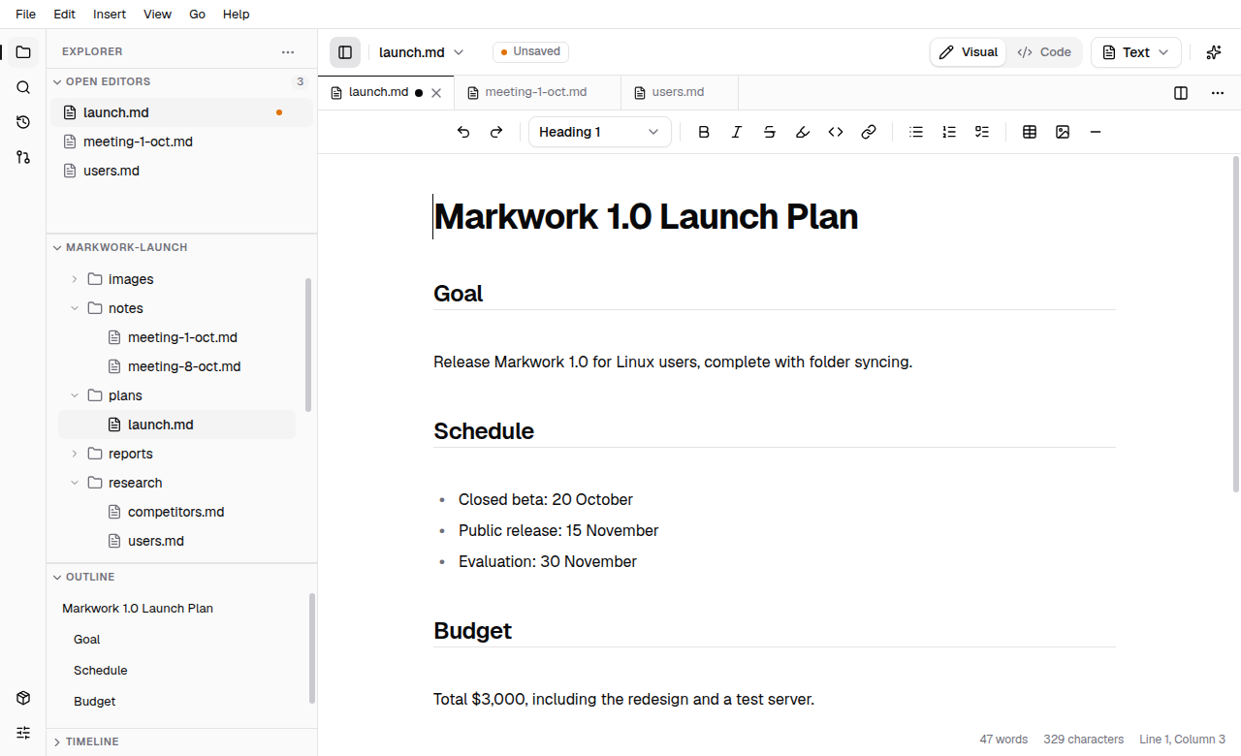
Task: Toggle the sidebar panel button
Action: coord(345,52)
